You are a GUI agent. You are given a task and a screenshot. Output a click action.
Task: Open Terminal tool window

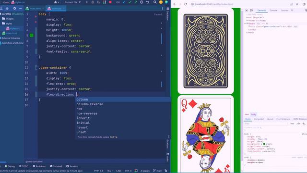pyautogui.click(x=56, y=166)
